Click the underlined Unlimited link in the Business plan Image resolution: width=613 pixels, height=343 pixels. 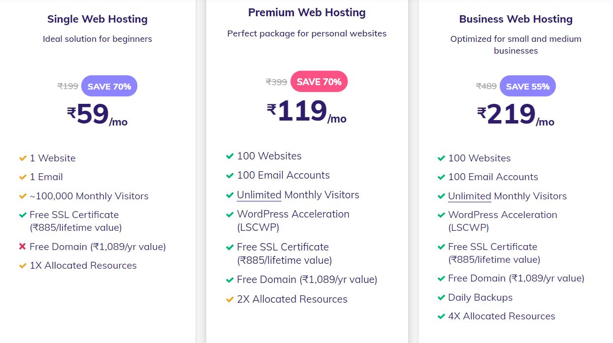pos(469,196)
